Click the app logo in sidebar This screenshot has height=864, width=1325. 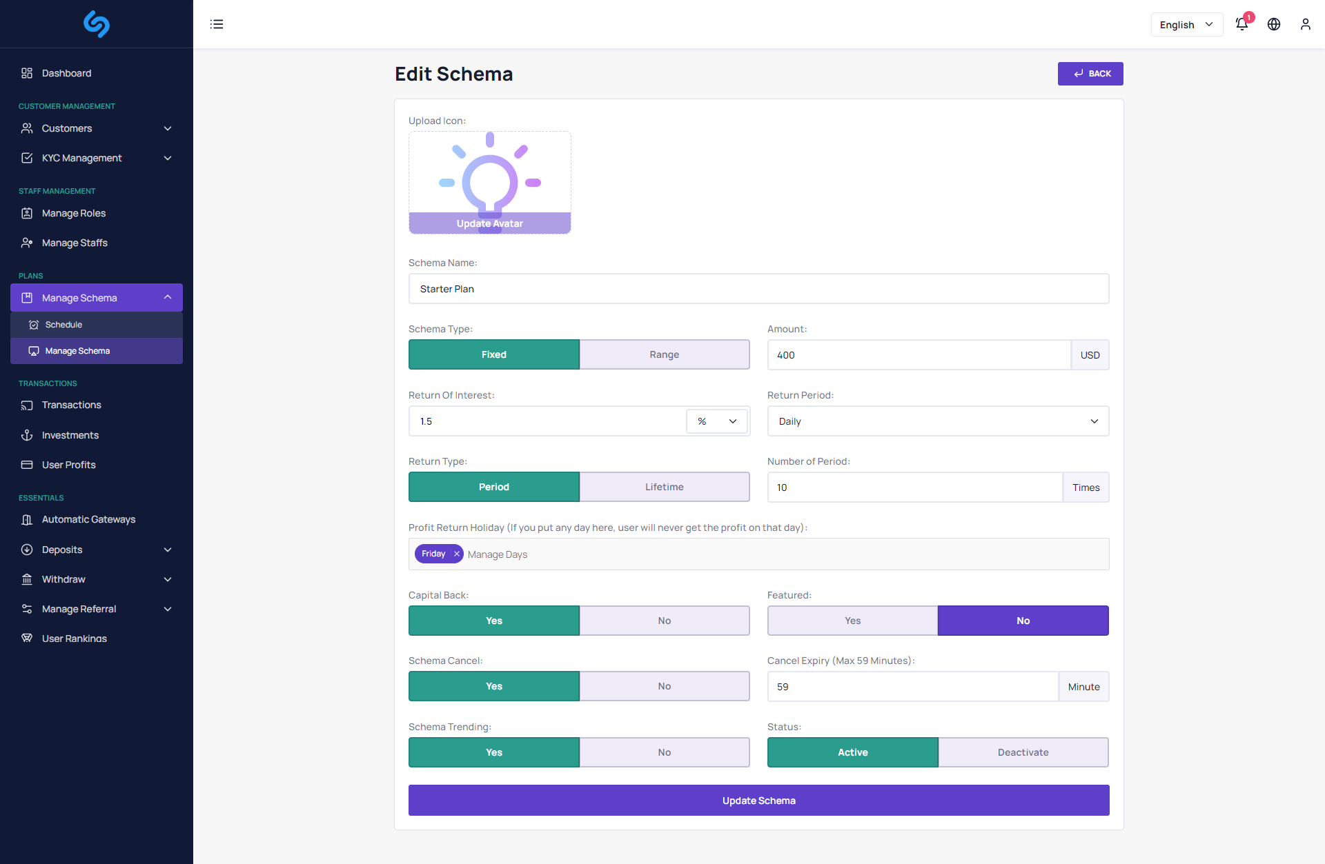coord(97,24)
